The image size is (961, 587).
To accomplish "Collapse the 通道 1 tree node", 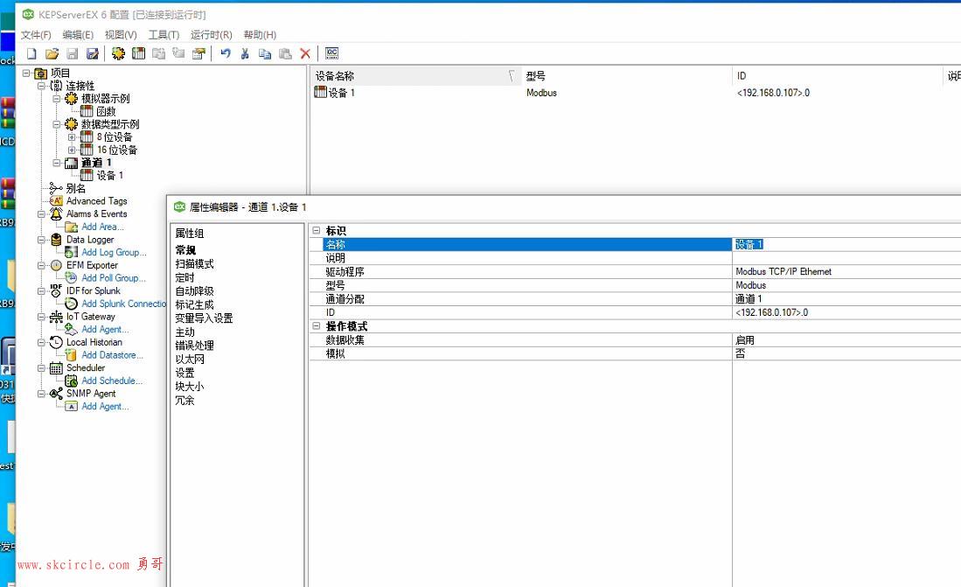I will tap(56, 163).
